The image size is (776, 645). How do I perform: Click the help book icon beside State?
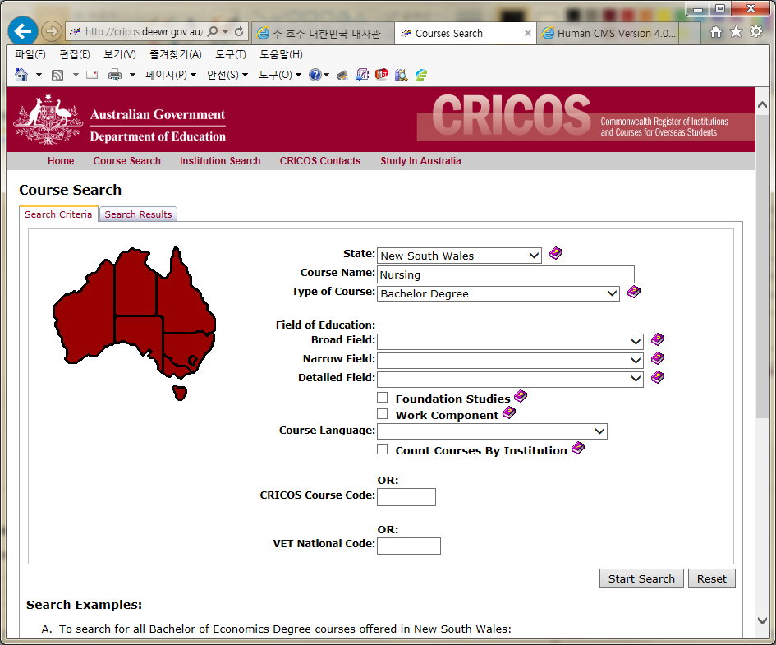[x=556, y=254]
